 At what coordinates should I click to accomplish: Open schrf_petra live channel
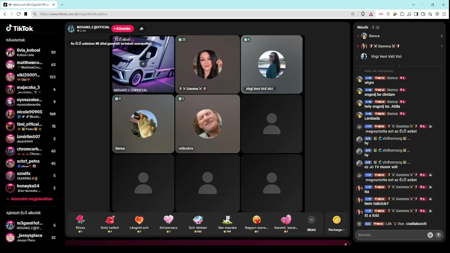tap(31, 163)
